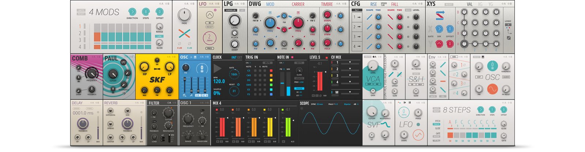
Task: Click the XYS blue-red arrows logo icon
Action: pos(440,15)
